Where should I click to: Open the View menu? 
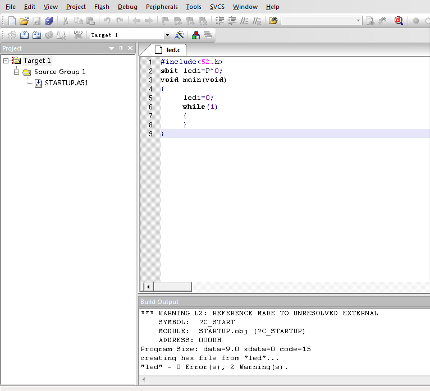(x=51, y=7)
